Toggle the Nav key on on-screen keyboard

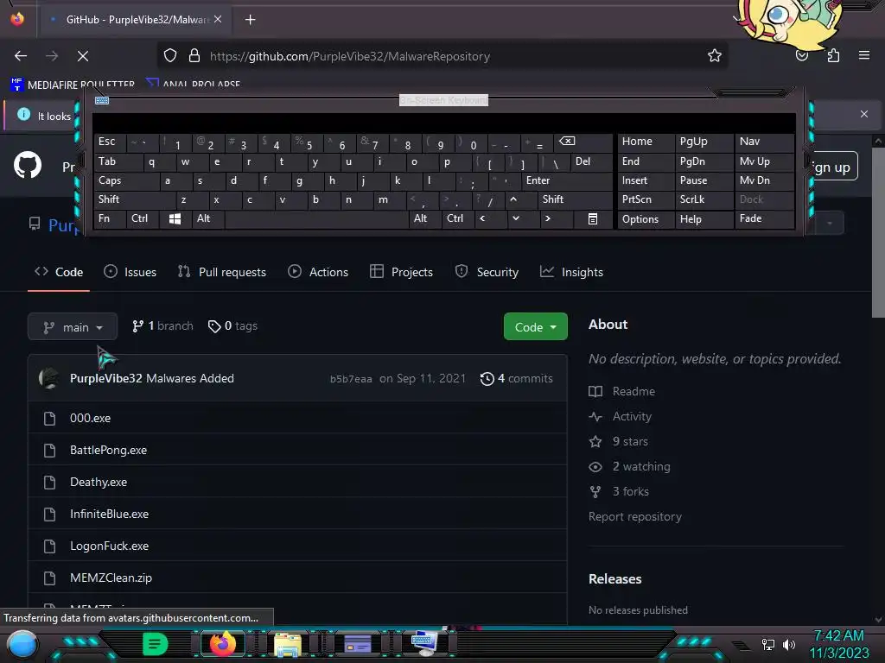[x=764, y=142]
